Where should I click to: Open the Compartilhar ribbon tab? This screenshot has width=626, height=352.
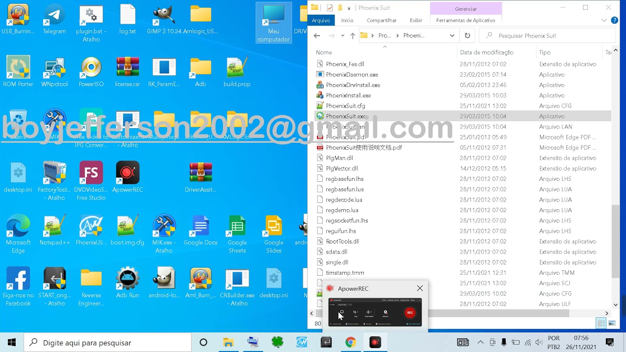(x=381, y=20)
